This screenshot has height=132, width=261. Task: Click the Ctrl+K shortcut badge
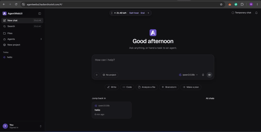[38, 26]
